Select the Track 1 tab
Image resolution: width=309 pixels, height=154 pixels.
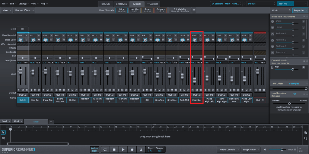(36, 122)
